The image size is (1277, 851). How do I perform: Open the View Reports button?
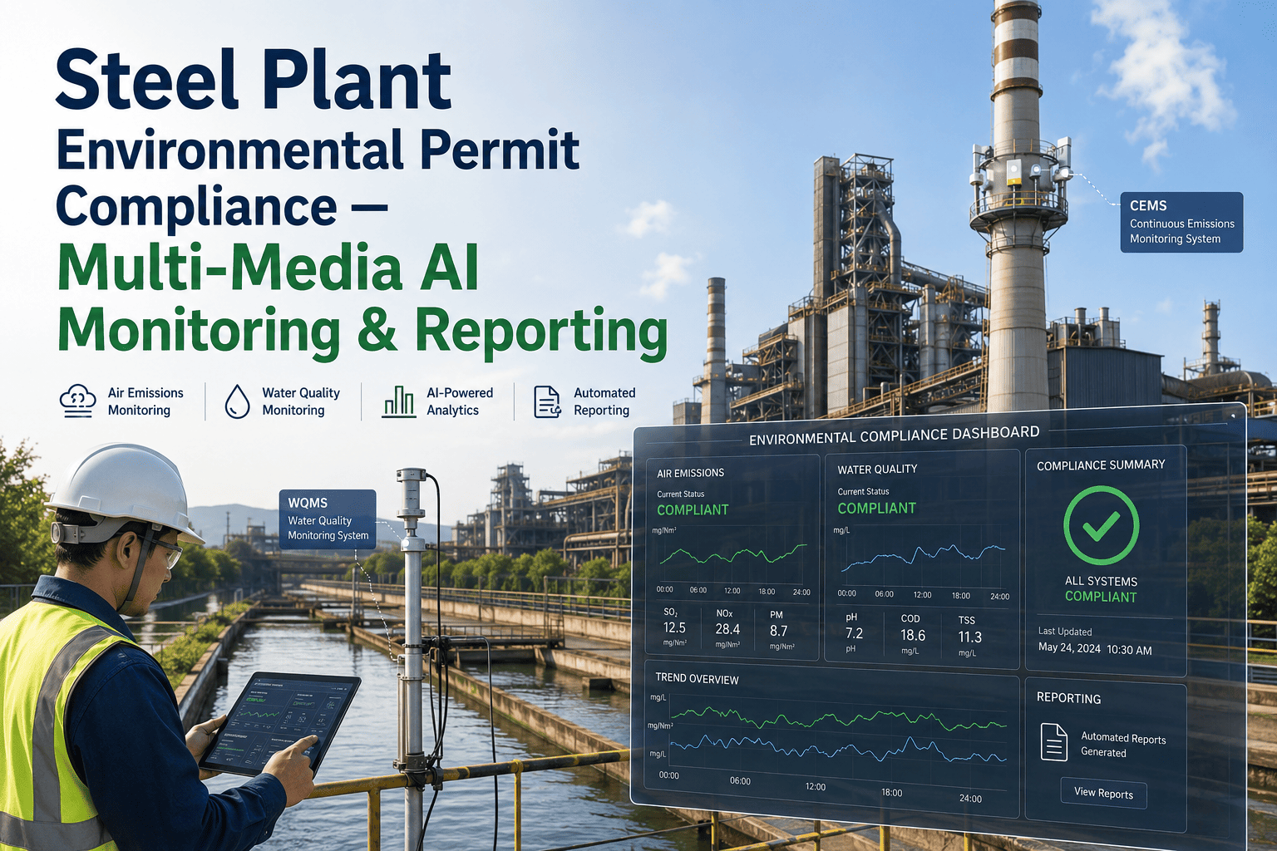click(1103, 794)
